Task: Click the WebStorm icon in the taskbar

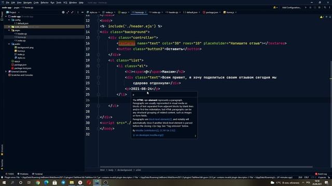Action: (97, 182)
